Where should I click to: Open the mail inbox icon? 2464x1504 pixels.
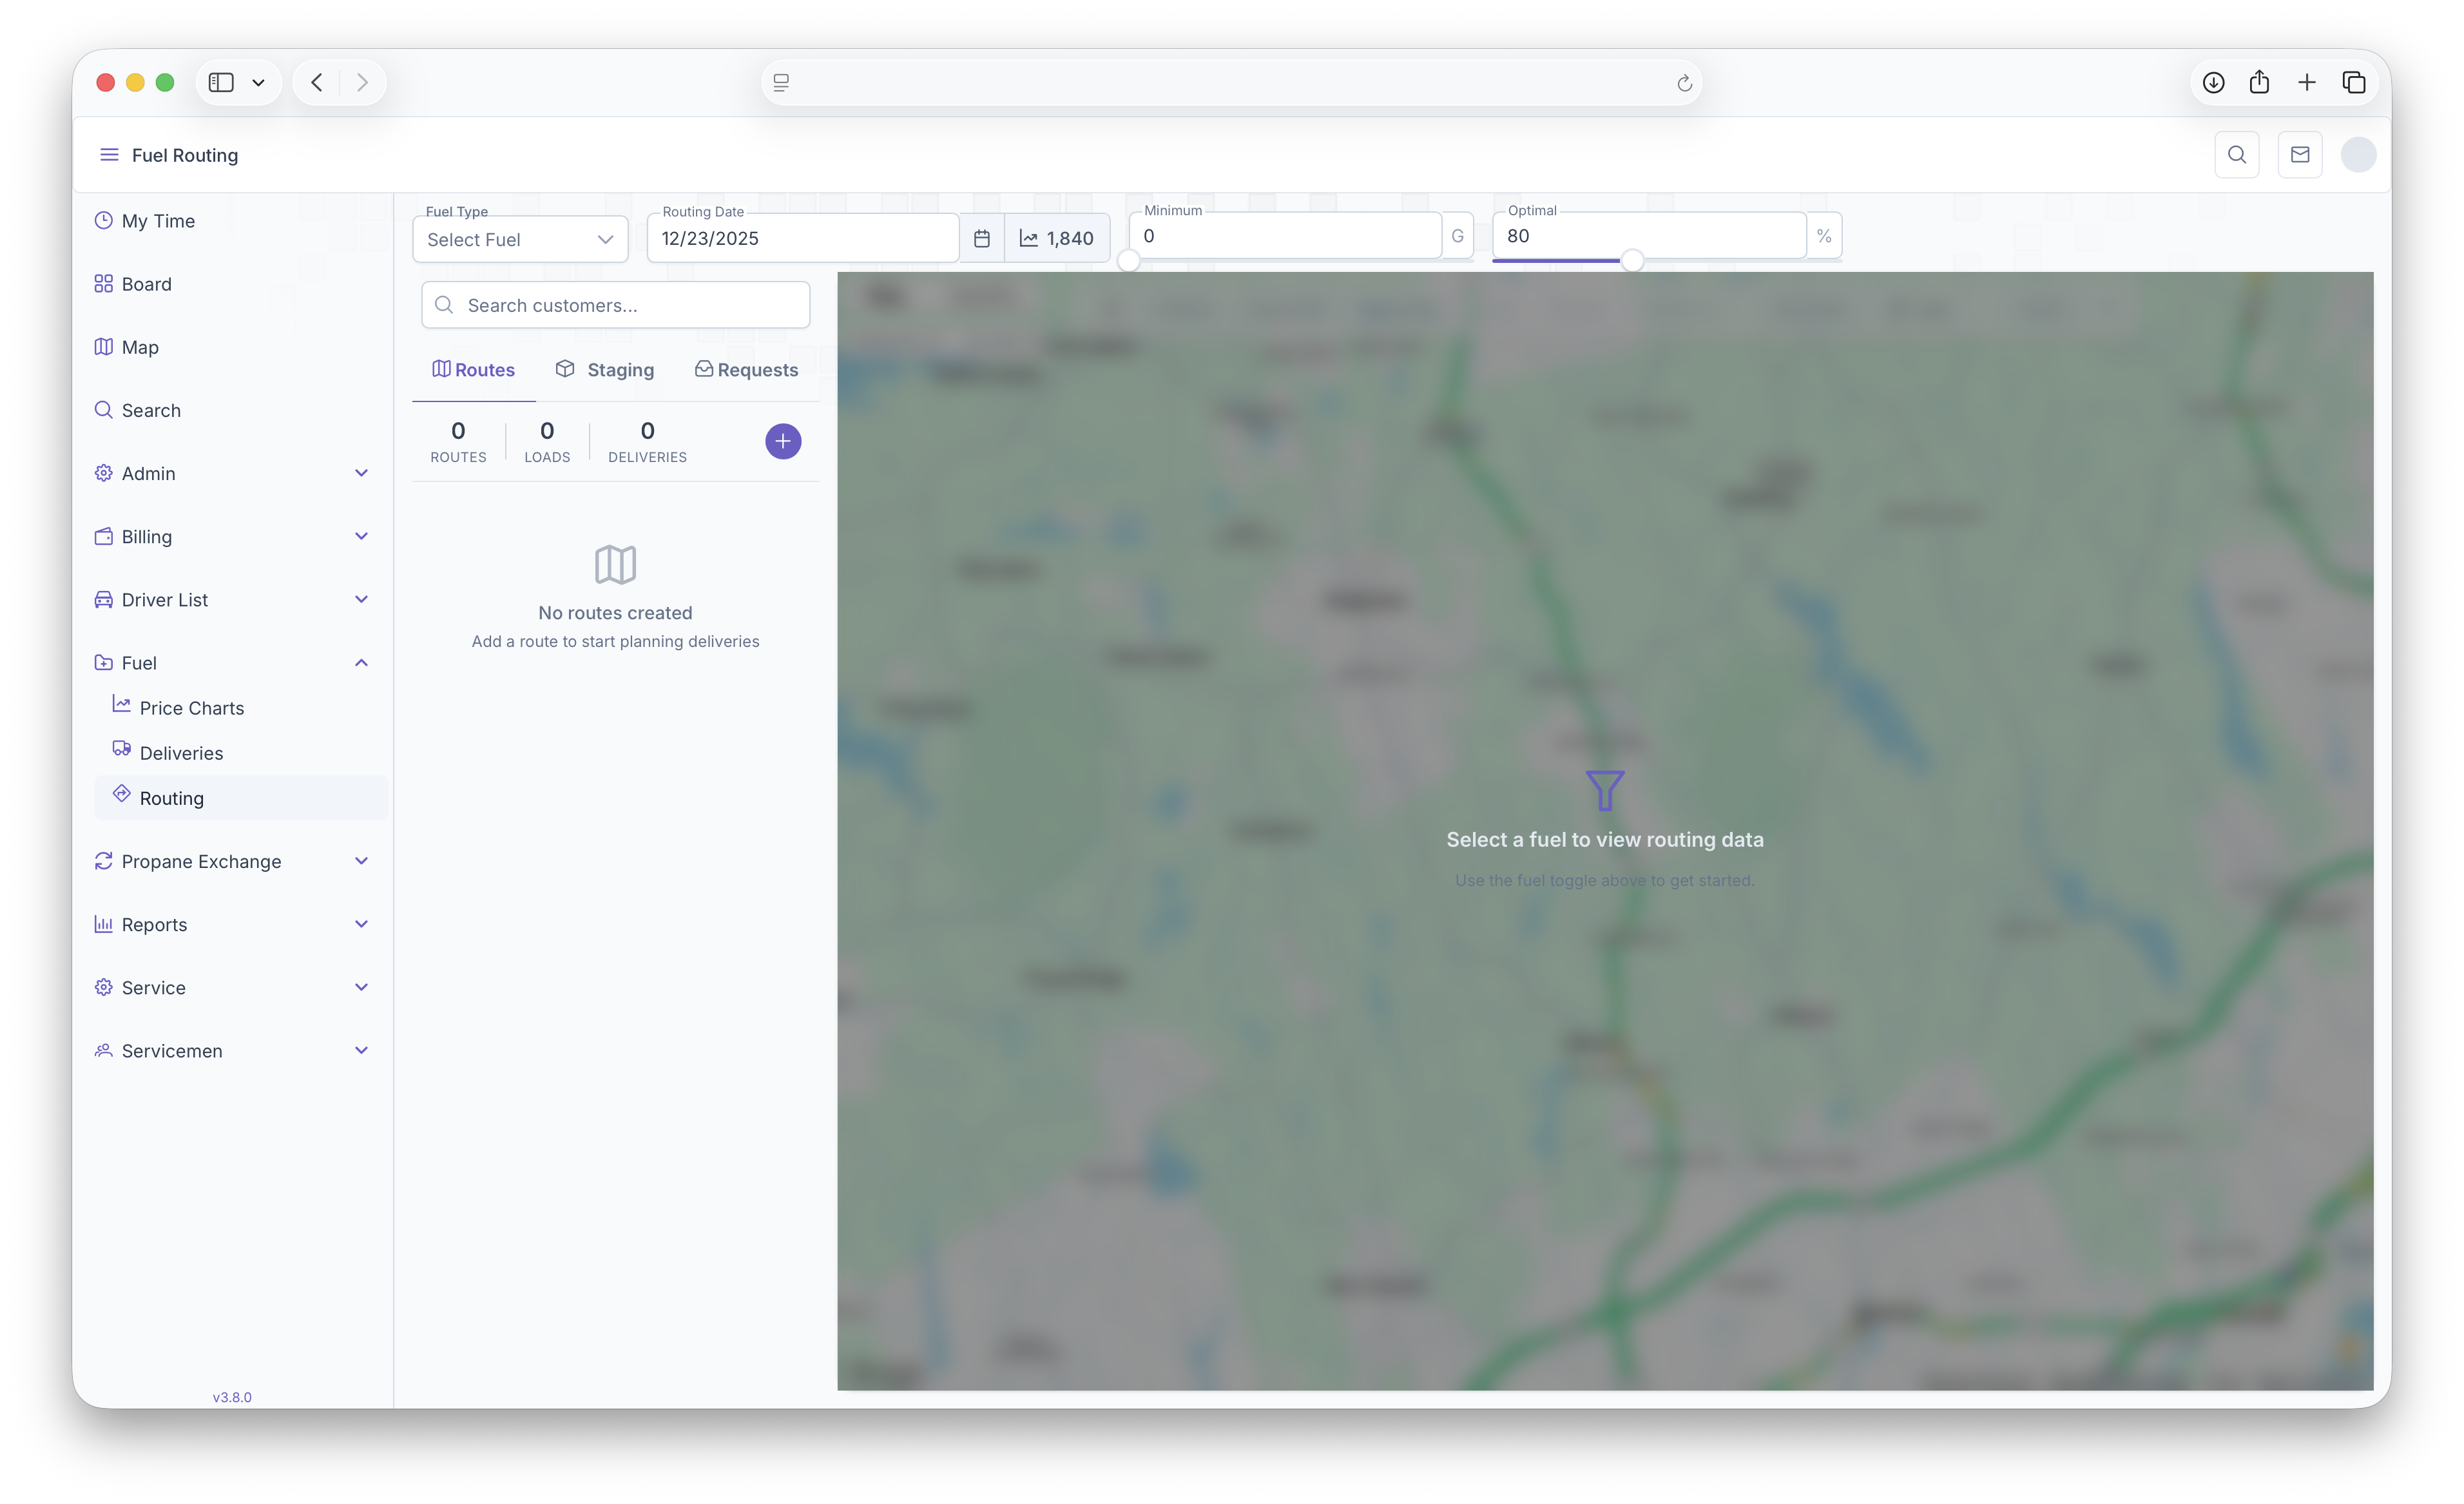(x=2299, y=155)
